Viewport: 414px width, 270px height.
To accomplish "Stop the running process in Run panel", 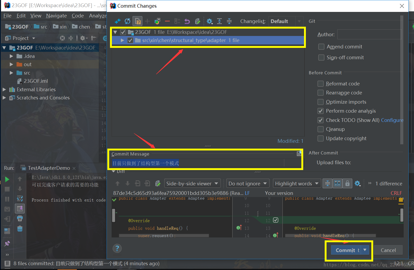I will pyautogui.click(x=7, y=189).
